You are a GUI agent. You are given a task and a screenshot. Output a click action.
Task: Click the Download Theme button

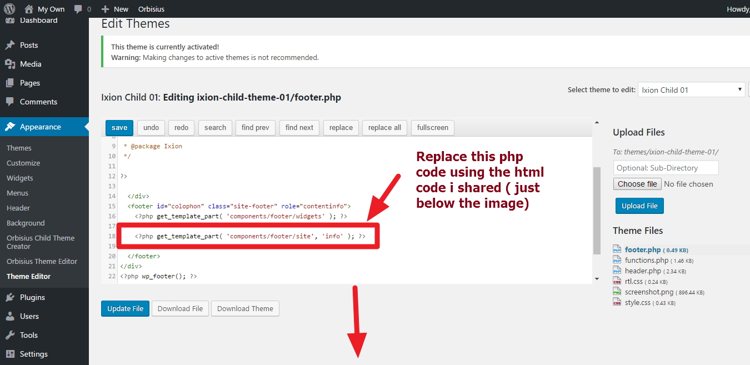pyautogui.click(x=245, y=308)
